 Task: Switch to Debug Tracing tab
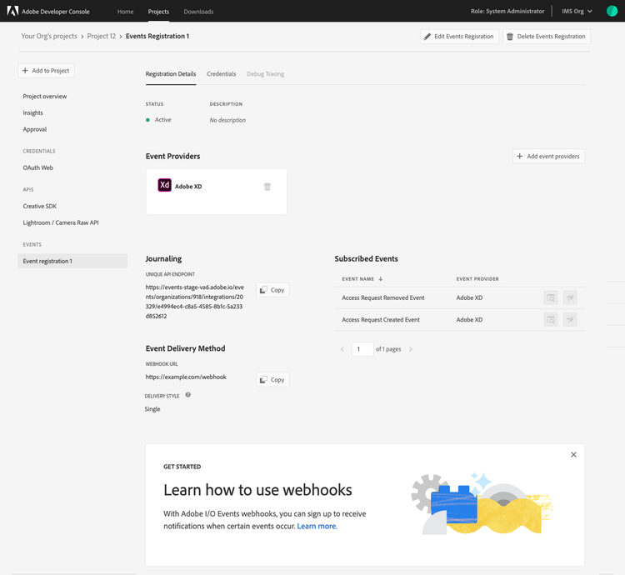tap(266, 74)
